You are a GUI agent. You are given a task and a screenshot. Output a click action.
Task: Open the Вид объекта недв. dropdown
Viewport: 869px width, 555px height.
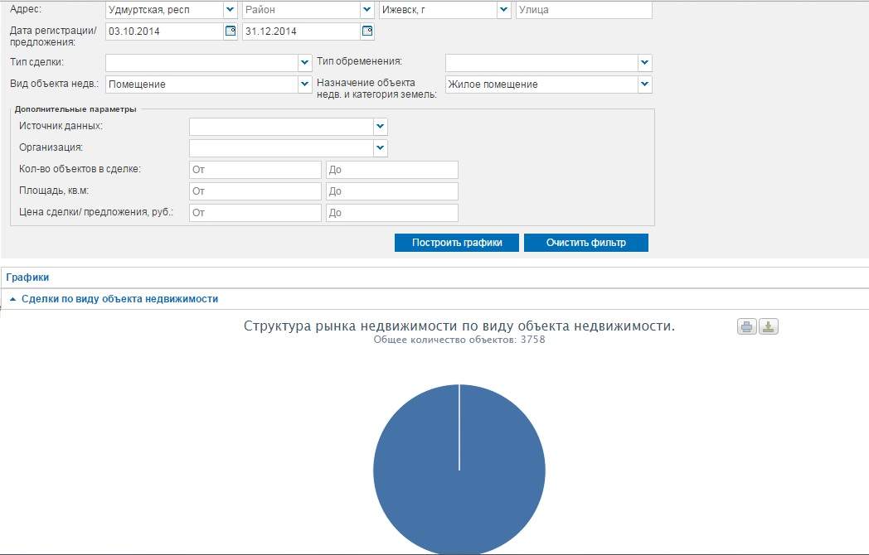click(x=304, y=84)
